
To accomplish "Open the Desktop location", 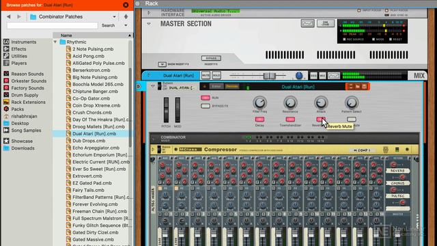I will coord(16,123).
